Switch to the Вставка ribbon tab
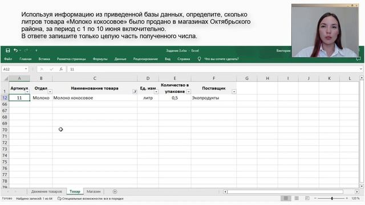The height and width of the screenshot is (205, 365). pos(44,59)
